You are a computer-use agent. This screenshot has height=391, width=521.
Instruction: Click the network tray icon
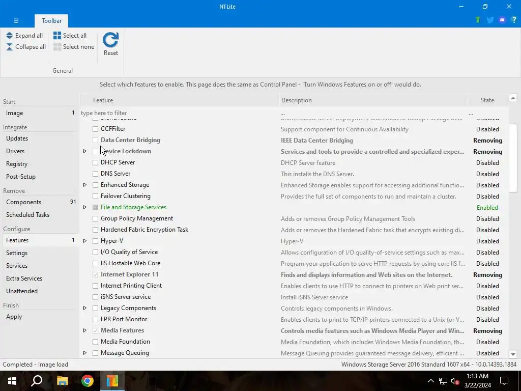[443, 381]
